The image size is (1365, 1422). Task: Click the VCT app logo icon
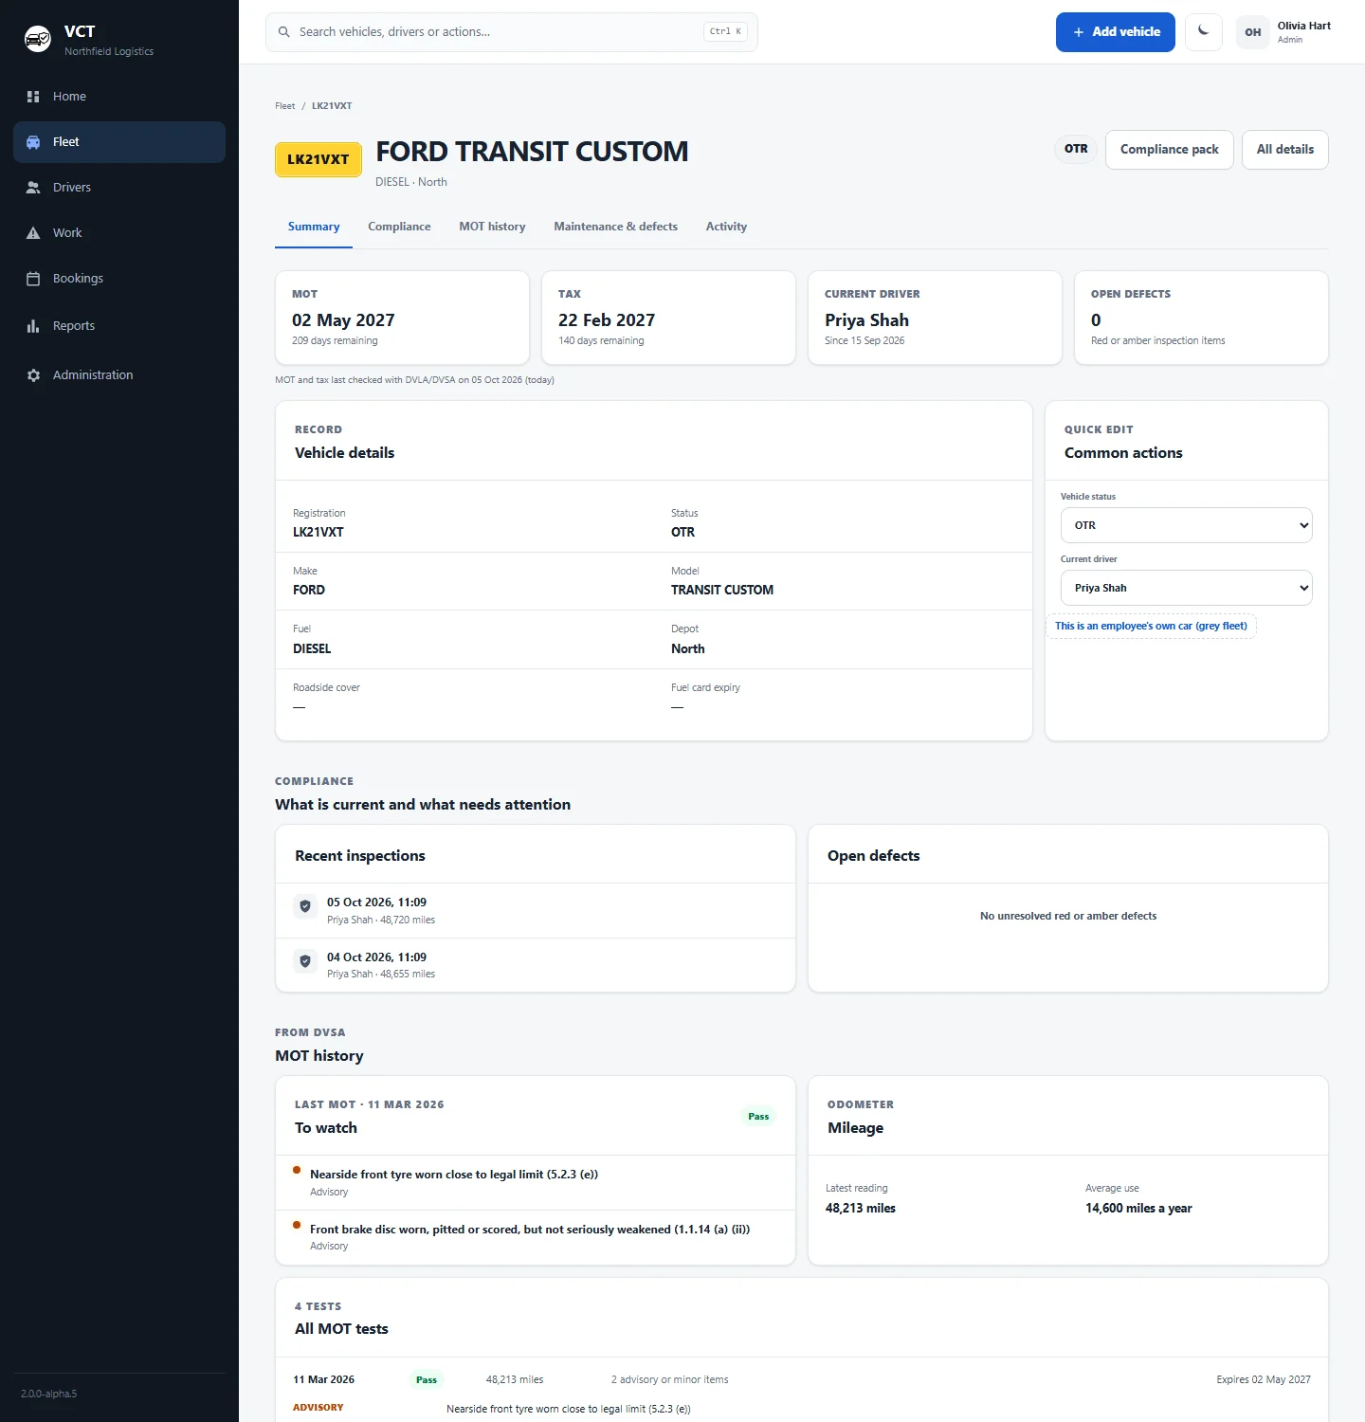click(x=38, y=39)
